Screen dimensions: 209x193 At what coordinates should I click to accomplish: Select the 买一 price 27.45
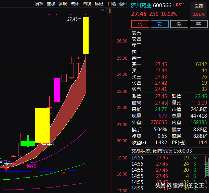click(161, 64)
